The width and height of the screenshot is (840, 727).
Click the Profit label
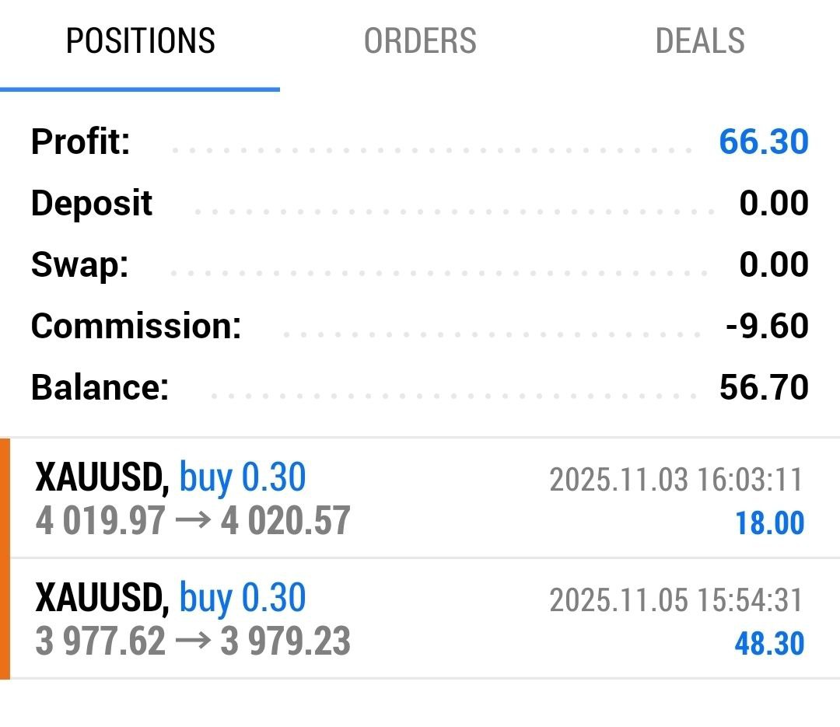coord(80,142)
